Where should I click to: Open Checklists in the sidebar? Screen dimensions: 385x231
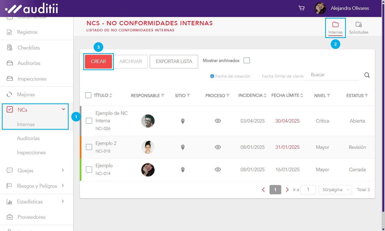tap(28, 48)
